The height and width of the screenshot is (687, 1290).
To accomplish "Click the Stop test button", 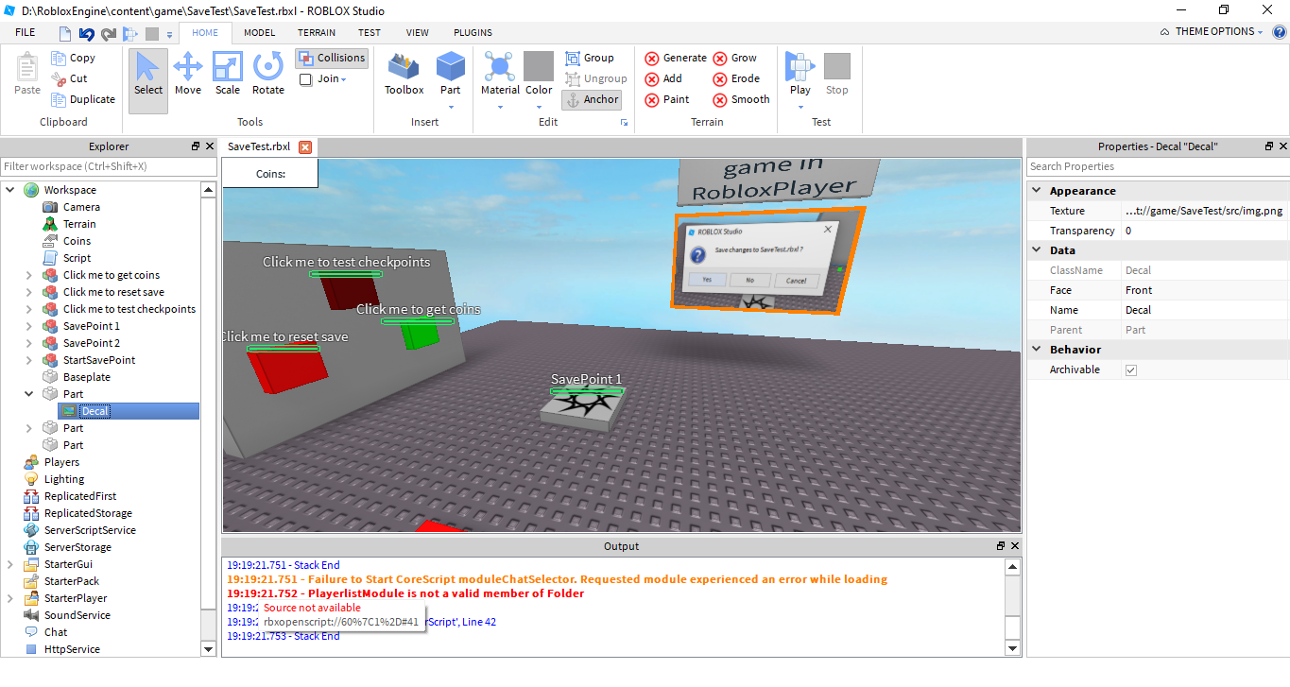I will pyautogui.click(x=837, y=74).
